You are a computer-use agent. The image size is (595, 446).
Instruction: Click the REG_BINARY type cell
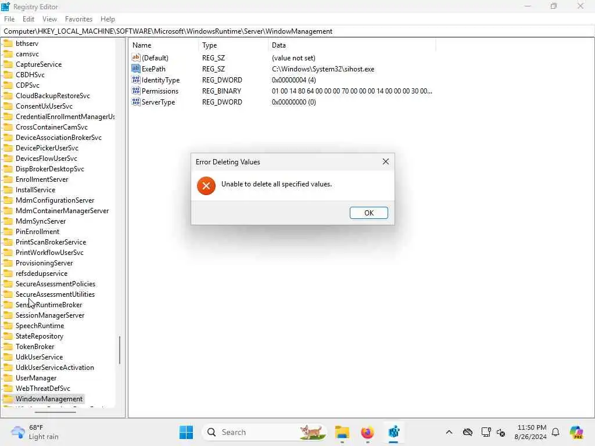coord(221,91)
